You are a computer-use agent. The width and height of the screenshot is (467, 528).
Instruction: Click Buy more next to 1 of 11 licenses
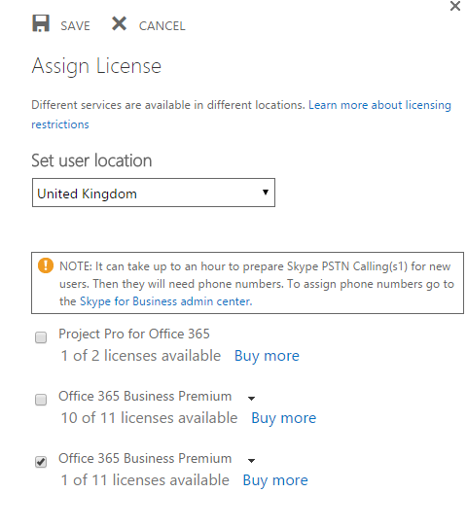[x=275, y=480]
